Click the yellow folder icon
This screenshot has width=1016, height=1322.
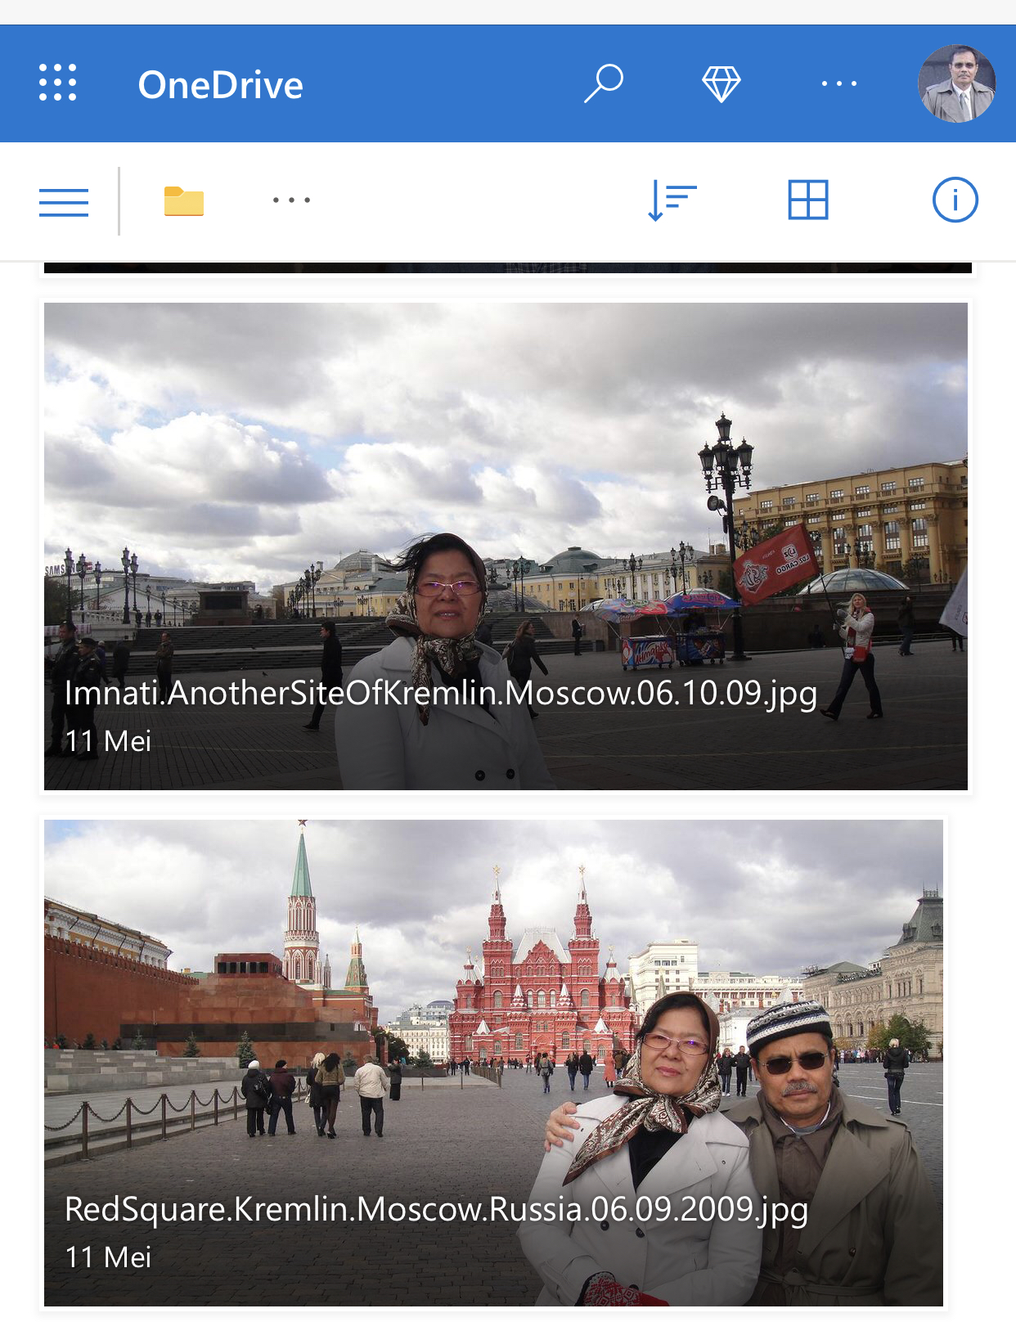point(184,201)
